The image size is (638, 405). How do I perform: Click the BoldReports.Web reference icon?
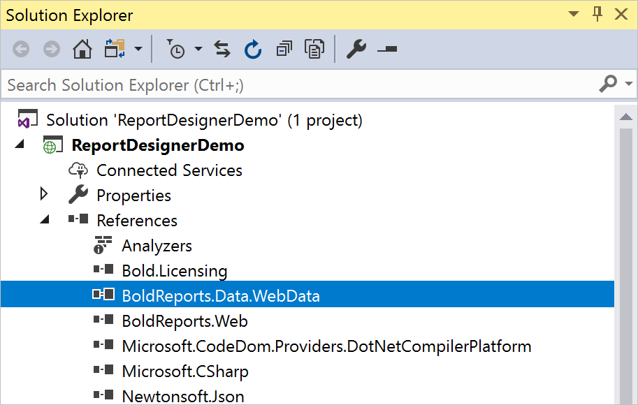[x=103, y=320]
